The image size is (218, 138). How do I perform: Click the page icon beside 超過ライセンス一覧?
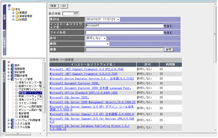[x=17, y=86]
